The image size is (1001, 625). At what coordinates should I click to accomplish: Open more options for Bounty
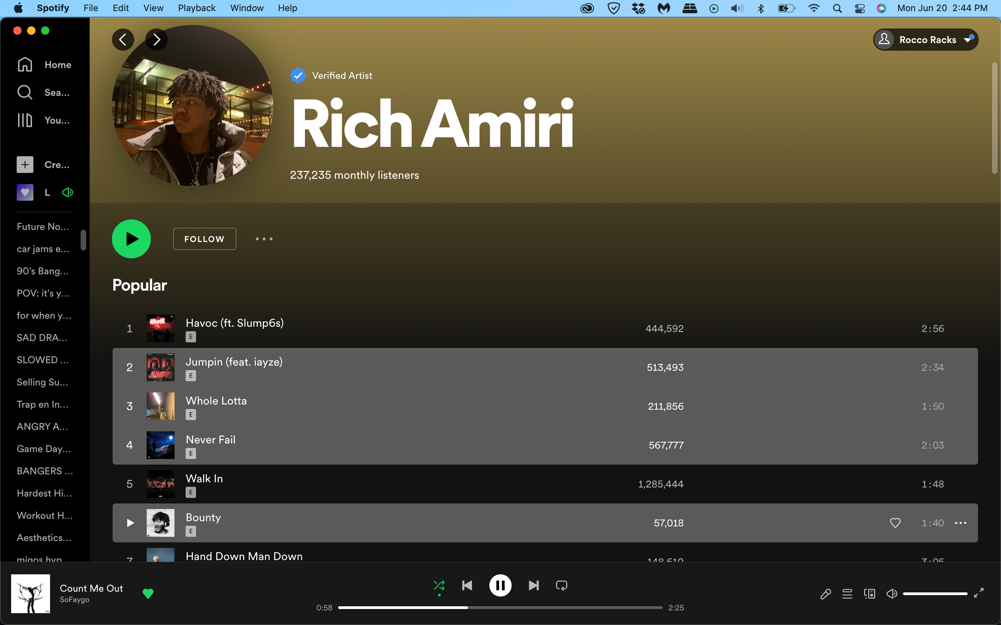(960, 523)
